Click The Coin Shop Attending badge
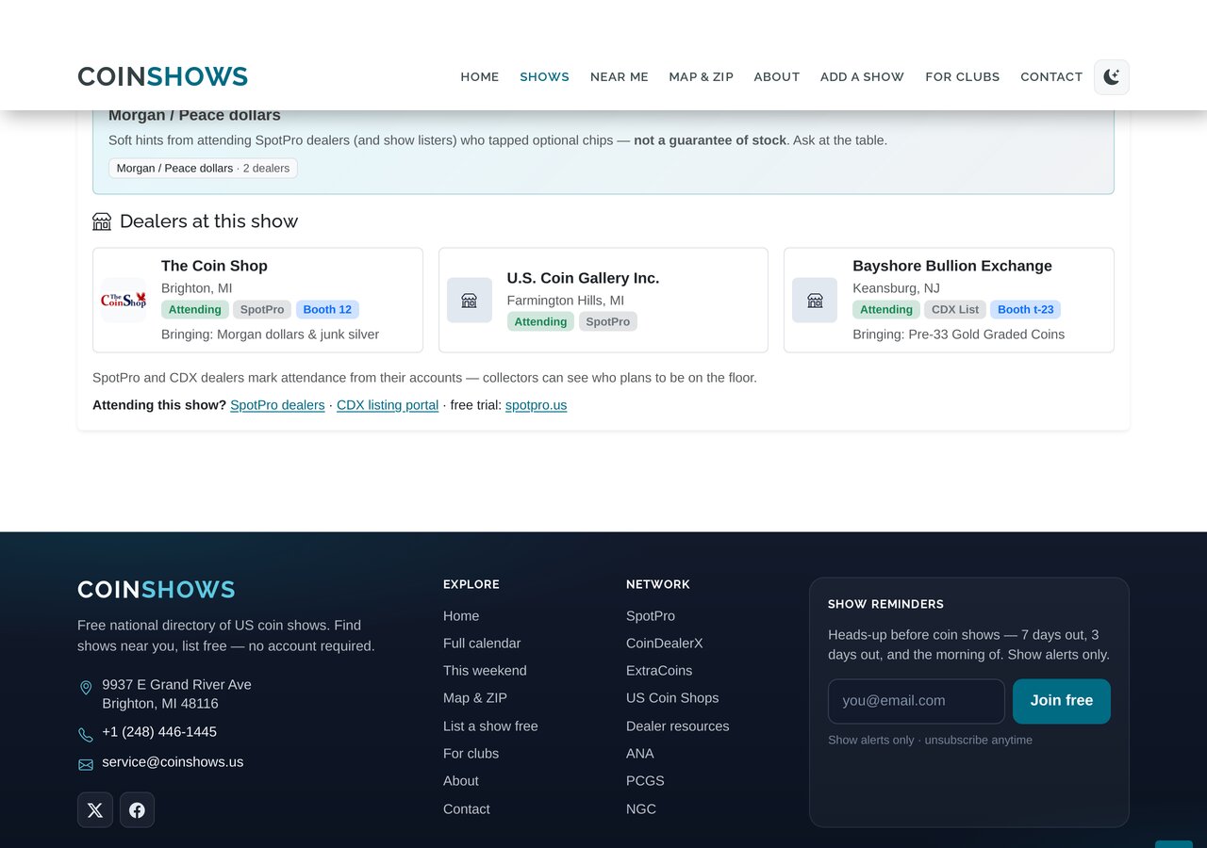Screen dimensions: 1207x848 [x=195, y=309]
